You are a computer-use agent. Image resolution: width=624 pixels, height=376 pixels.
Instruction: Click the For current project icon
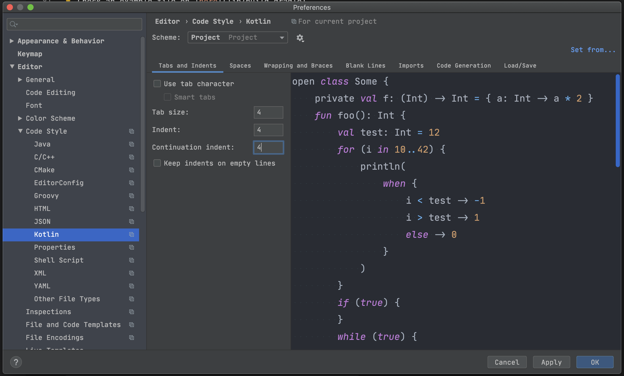point(294,21)
